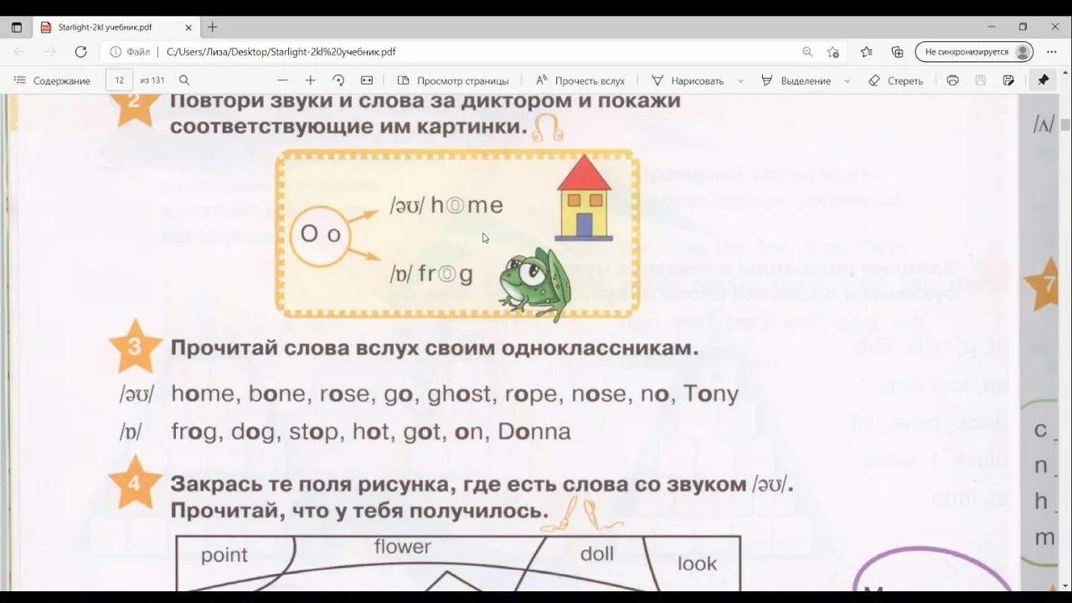
Task: Activate the Выделение highlight tool
Action: 796,80
